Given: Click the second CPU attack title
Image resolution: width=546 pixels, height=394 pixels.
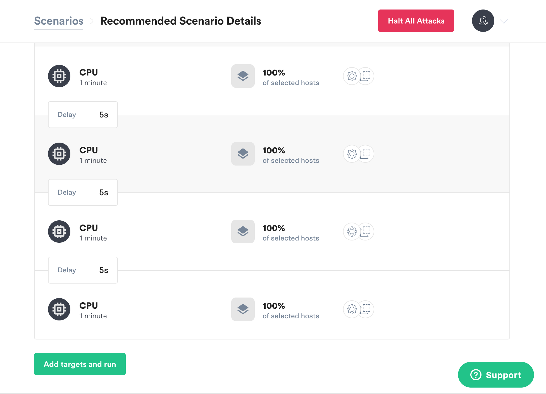Looking at the screenshot, I should pos(89,150).
